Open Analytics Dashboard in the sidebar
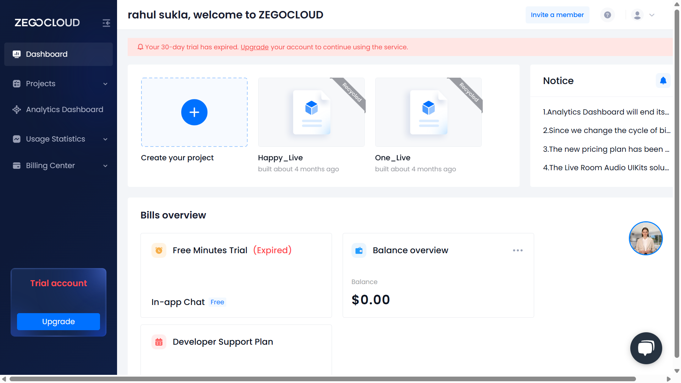Screen dimensions: 681x383 [x=59, y=110]
